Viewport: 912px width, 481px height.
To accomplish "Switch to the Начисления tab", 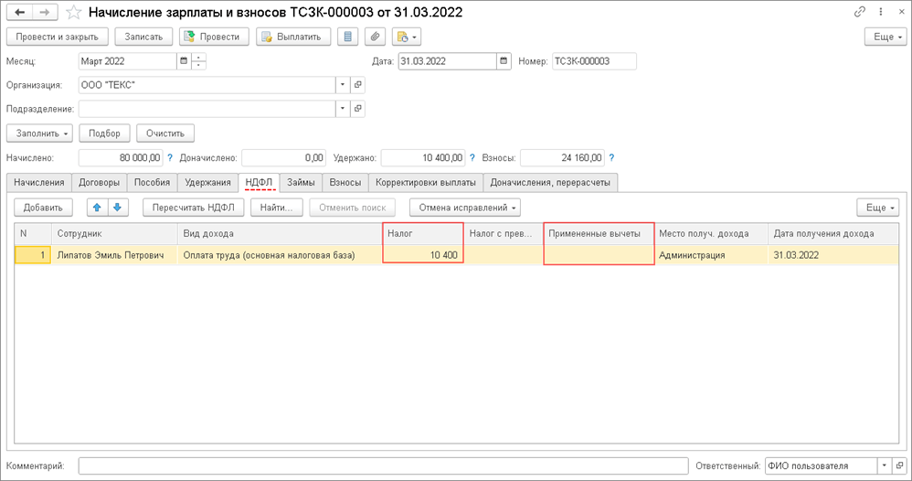I will 39,182.
